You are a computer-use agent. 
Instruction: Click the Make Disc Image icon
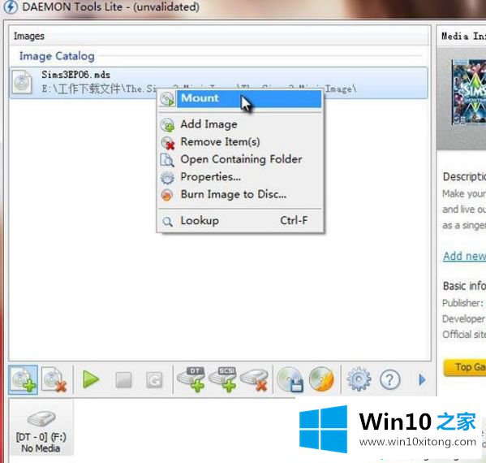pos(290,379)
